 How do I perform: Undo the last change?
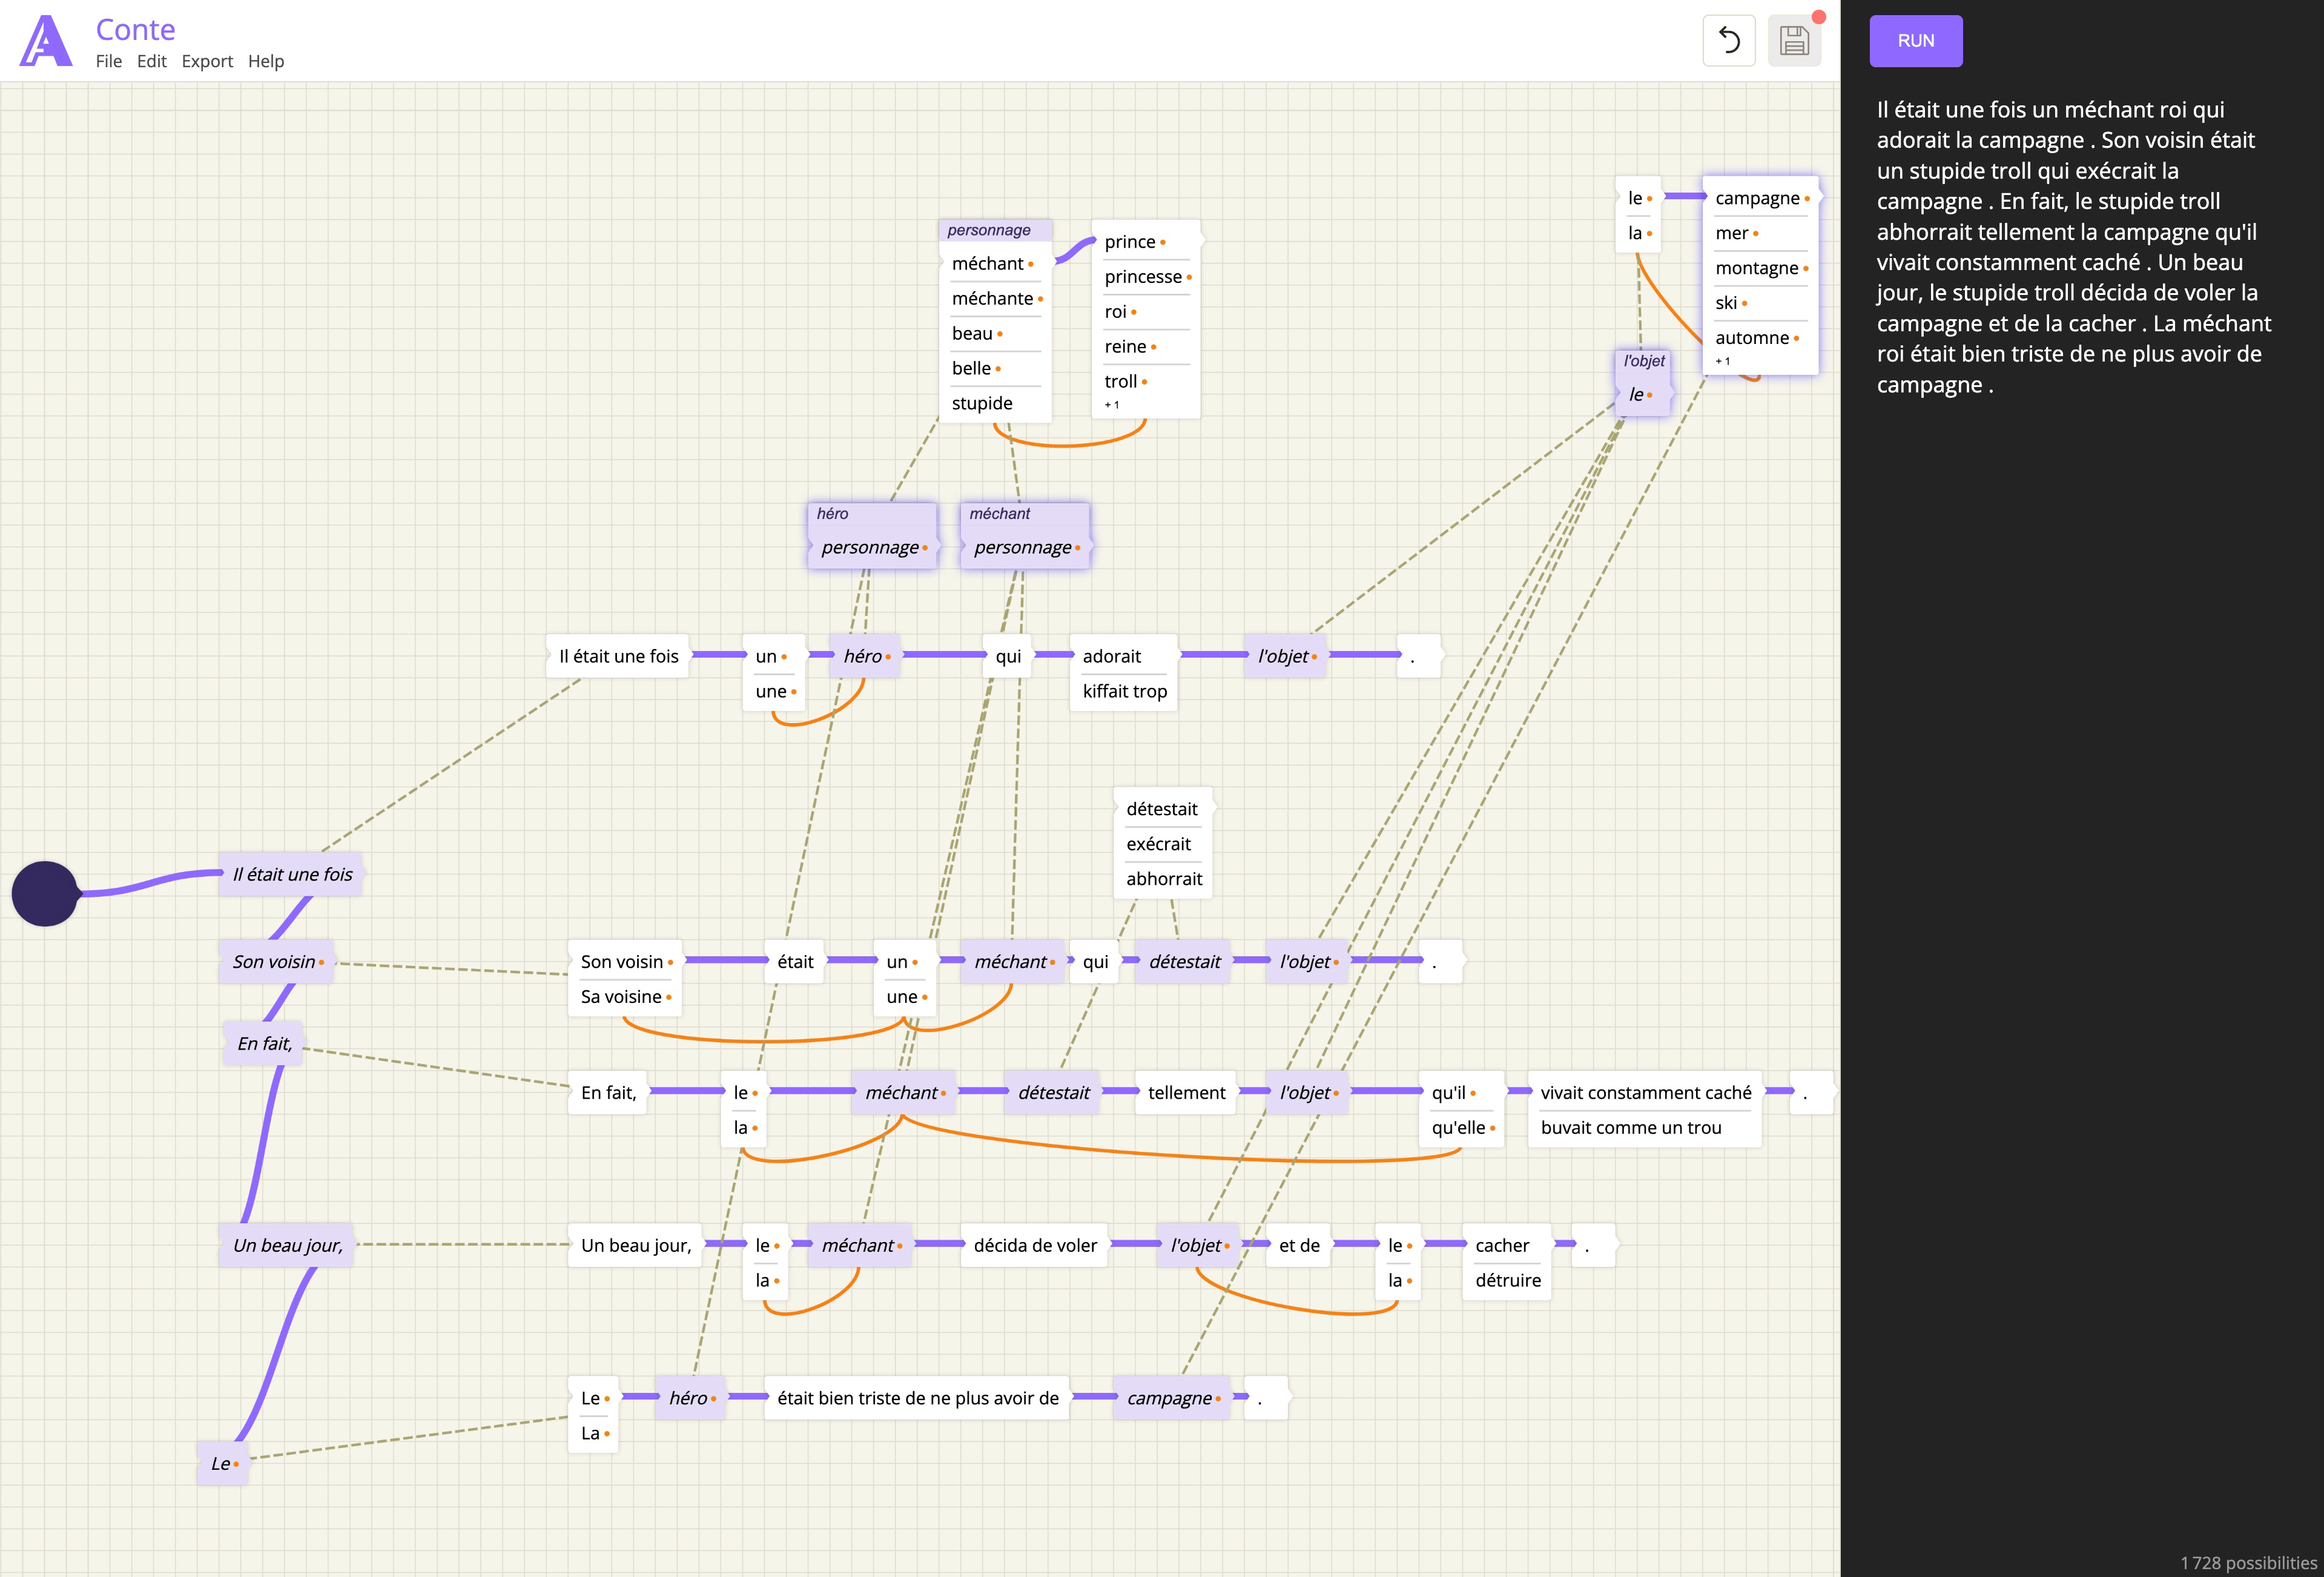1729,40
